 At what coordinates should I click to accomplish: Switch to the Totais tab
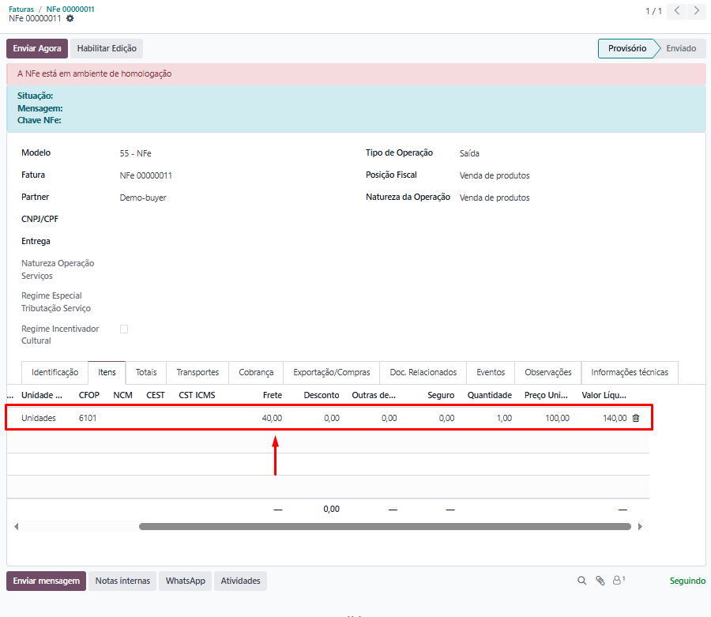[146, 372]
